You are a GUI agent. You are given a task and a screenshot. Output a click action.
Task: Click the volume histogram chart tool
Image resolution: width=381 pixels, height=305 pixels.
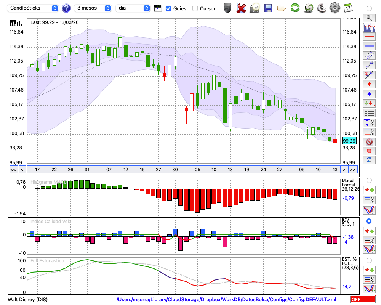(x=369, y=27)
